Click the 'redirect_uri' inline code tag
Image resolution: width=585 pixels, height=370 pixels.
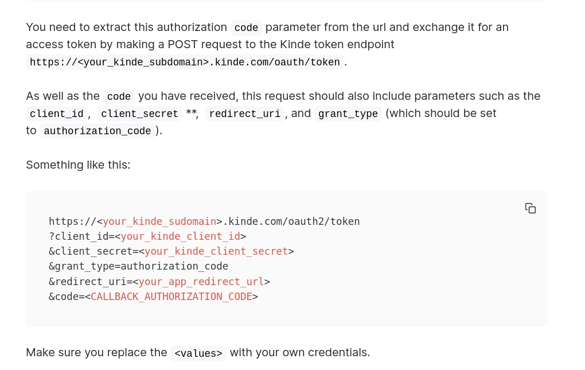pos(245,114)
